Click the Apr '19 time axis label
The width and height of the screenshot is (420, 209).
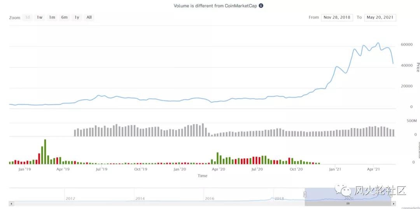click(63, 169)
